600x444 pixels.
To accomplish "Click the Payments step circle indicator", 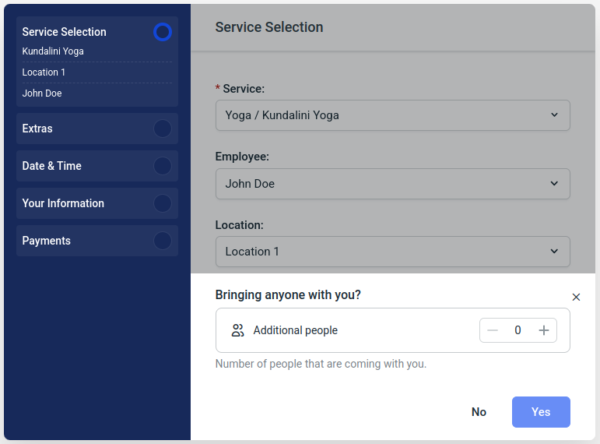I will 163,241.
